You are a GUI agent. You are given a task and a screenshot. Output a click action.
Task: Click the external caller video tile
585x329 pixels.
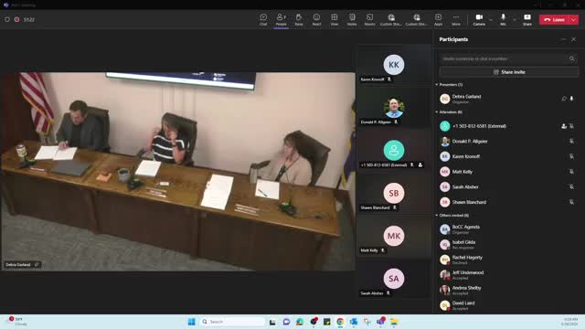pyautogui.click(x=394, y=150)
